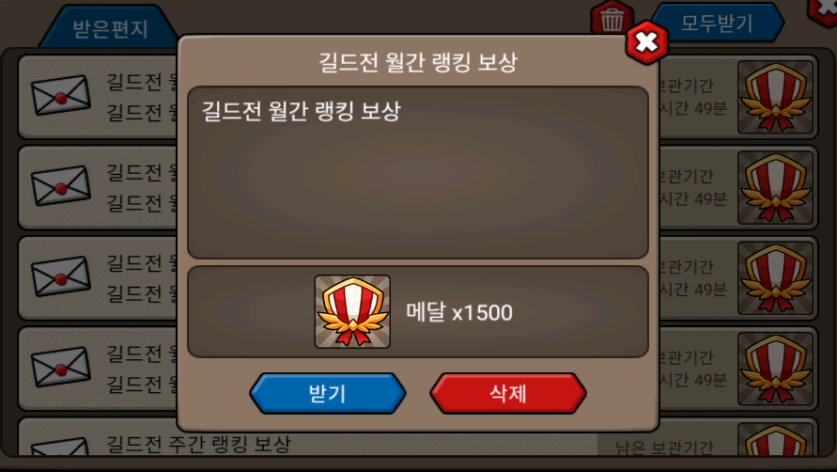Screen dimensions: 837x472
Task: Click the third mail envelope icon
Action: pyautogui.click(x=60, y=276)
